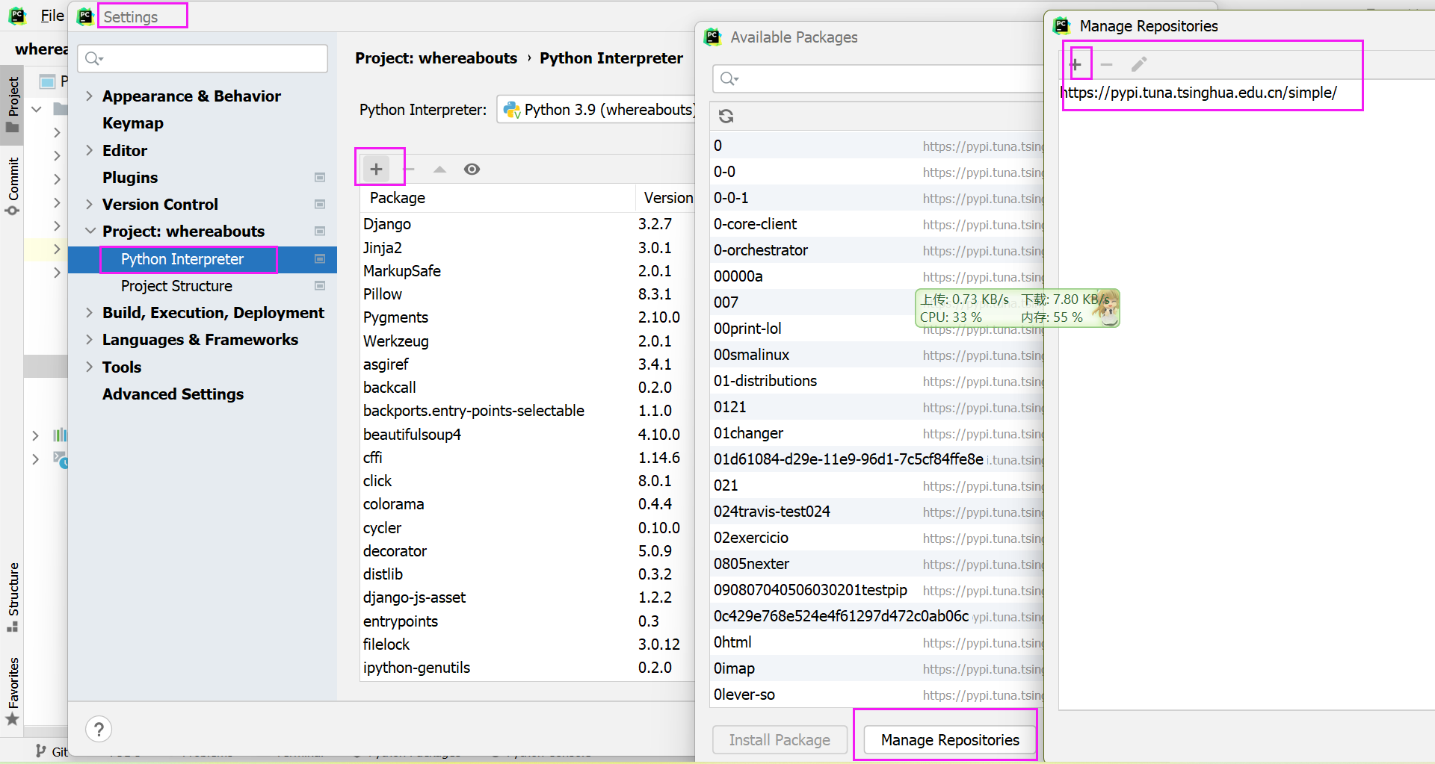The width and height of the screenshot is (1435, 764).
Task: Select the Pillow package row
Action: click(x=528, y=294)
